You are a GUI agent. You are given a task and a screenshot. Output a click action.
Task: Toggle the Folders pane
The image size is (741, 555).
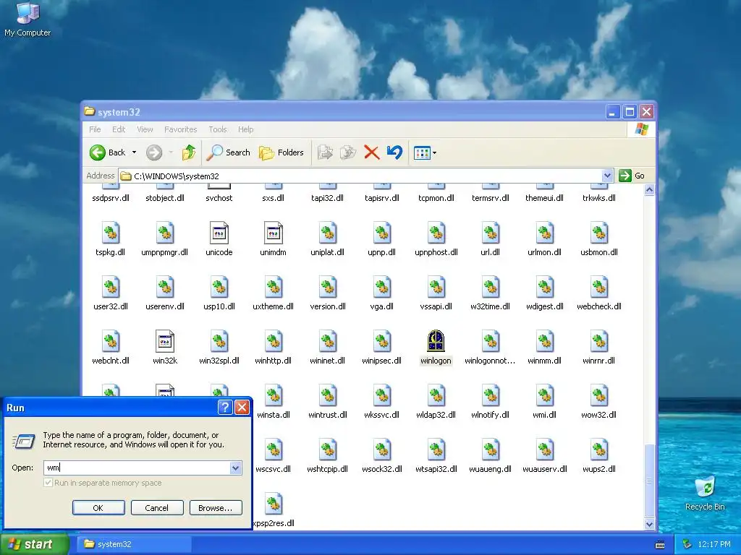pos(281,152)
